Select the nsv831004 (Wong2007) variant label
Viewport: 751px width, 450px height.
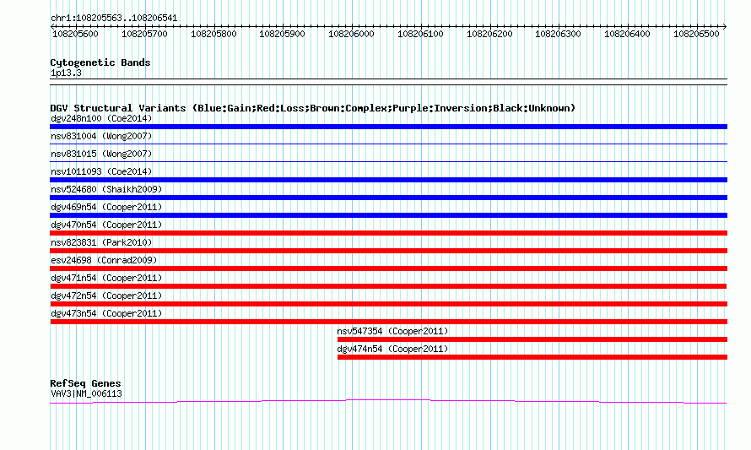pos(101,136)
